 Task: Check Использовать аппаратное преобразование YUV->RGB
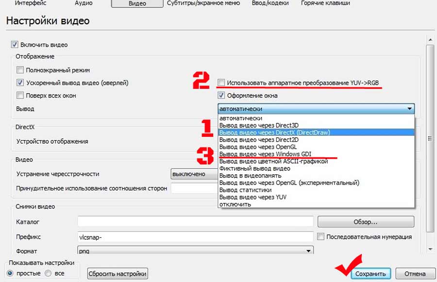pos(221,83)
